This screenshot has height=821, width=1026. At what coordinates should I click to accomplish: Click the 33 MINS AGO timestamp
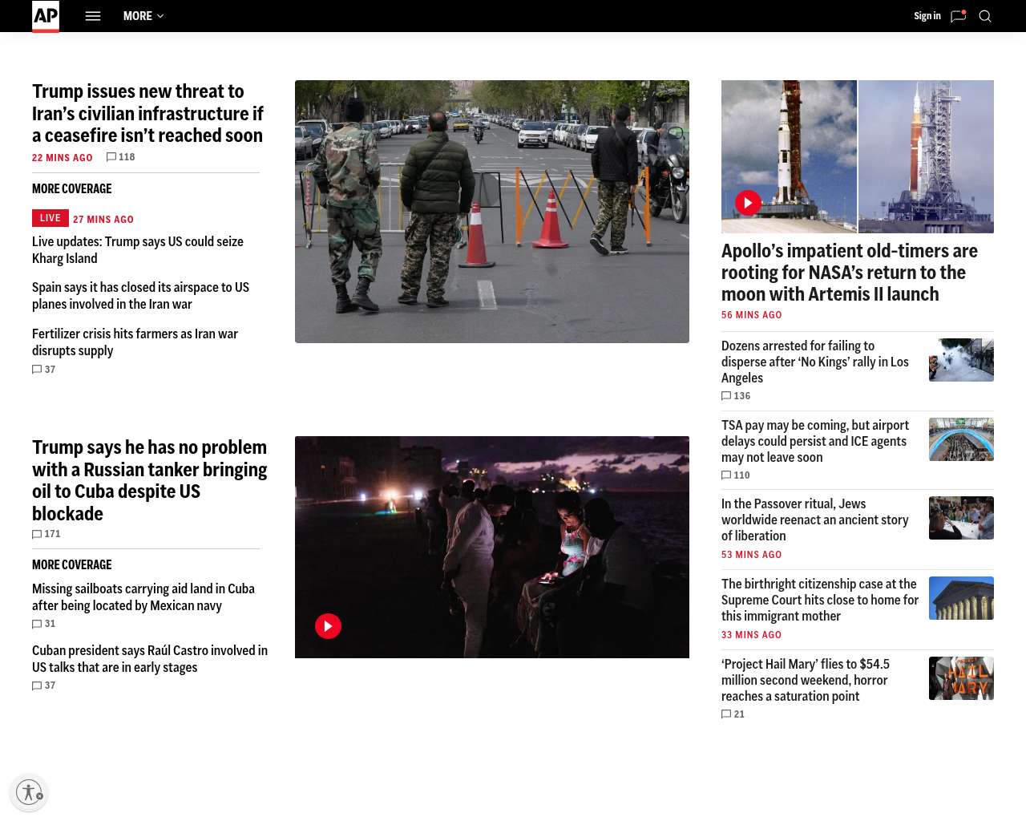(752, 635)
